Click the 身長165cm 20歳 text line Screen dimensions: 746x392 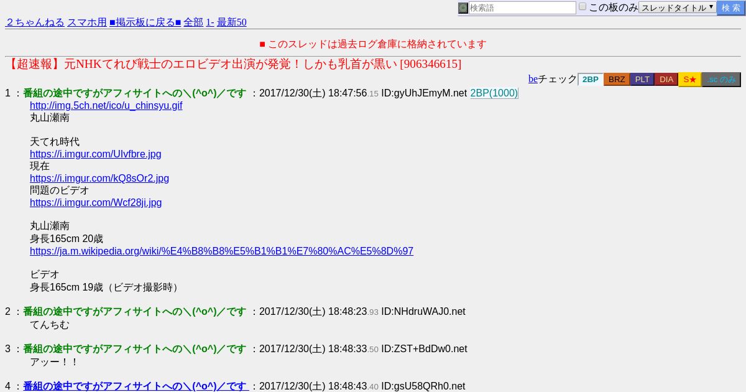pyautogui.click(x=67, y=239)
